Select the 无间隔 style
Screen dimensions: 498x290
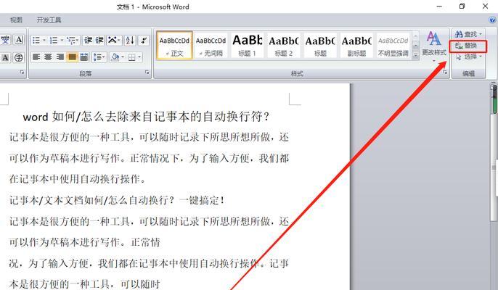coord(211,45)
